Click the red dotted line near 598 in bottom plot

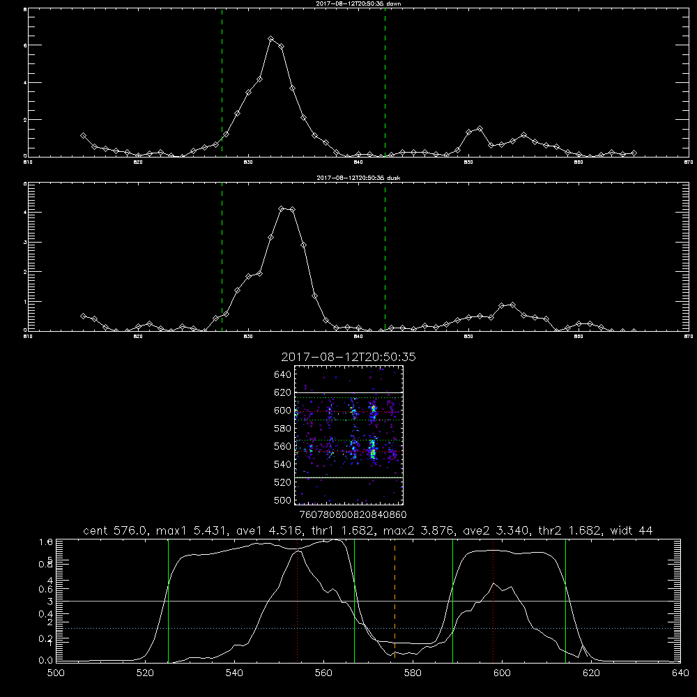(x=493, y=600)
